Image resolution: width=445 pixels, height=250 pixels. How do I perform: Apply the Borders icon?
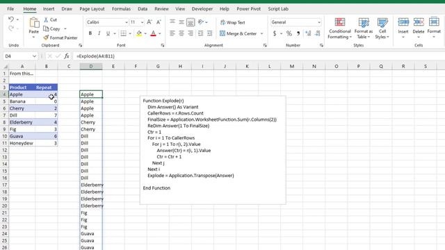[124, 33]
